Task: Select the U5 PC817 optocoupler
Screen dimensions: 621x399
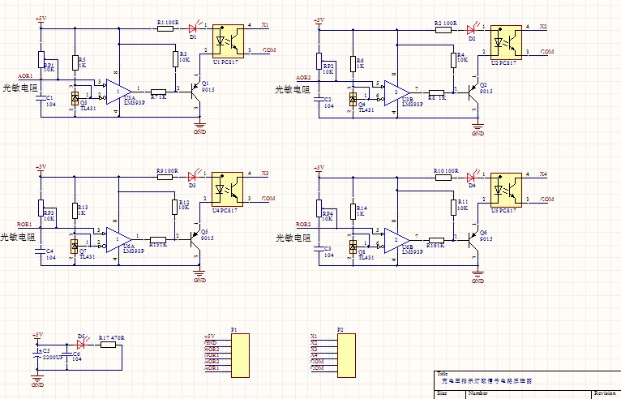Action: click(508, 187)
